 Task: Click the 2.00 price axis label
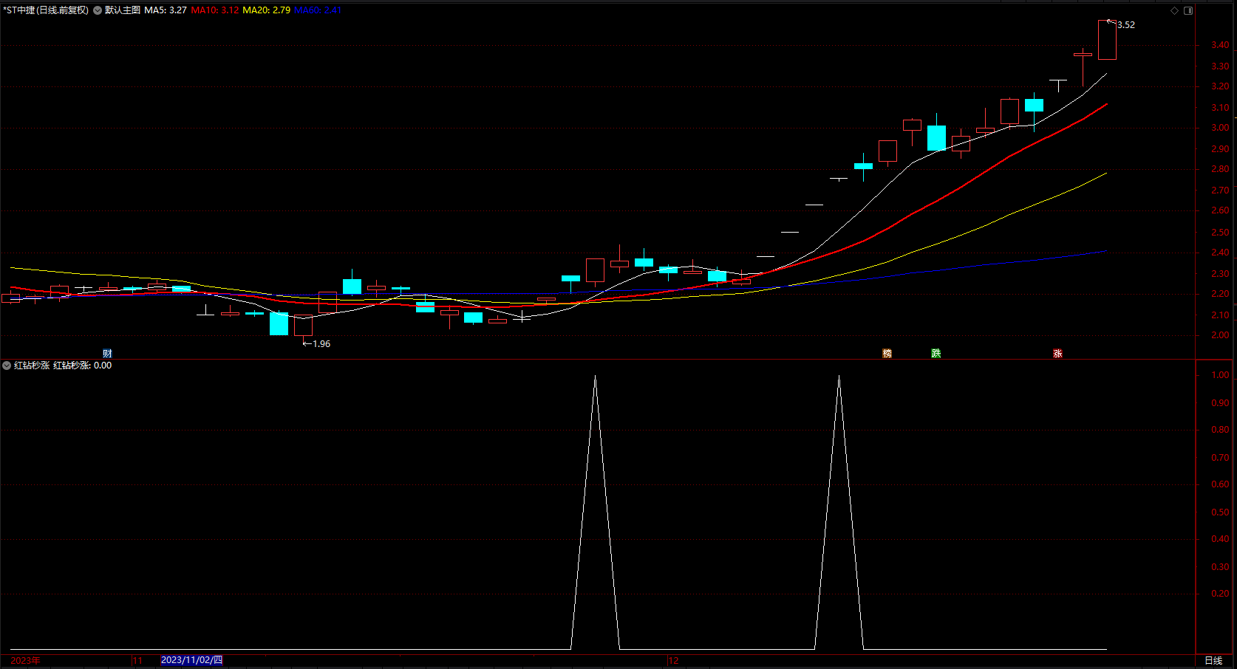click(1220, 335)
